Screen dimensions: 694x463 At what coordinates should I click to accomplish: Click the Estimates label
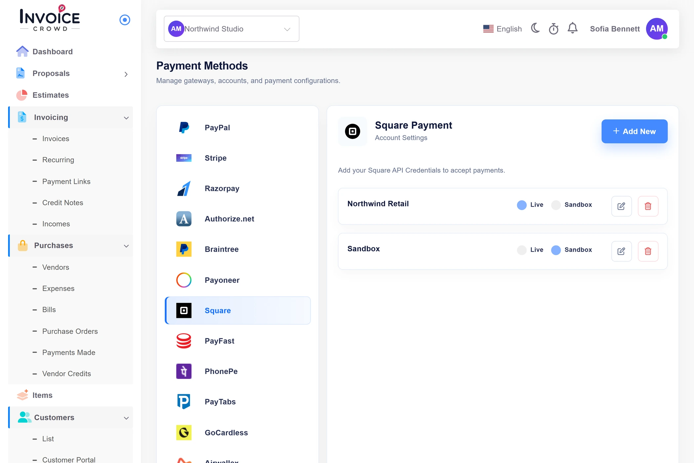click(x=51, y=95)
